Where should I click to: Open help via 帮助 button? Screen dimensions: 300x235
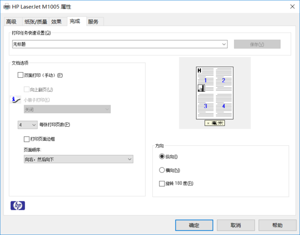[277, 225]
